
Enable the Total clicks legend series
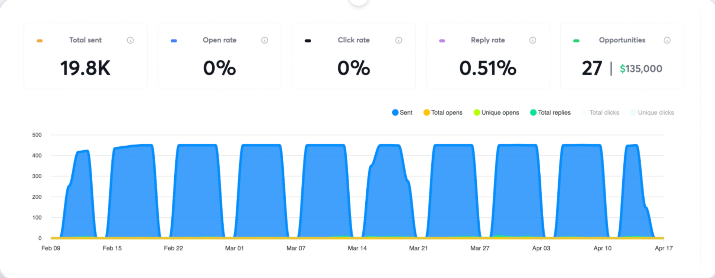pyautogui.click(x=601, y=112)
